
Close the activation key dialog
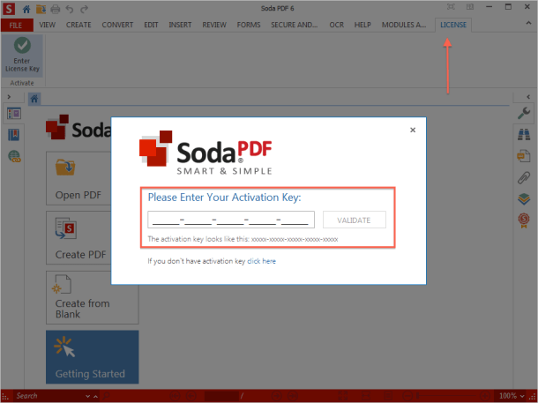(x=413, y=130)
